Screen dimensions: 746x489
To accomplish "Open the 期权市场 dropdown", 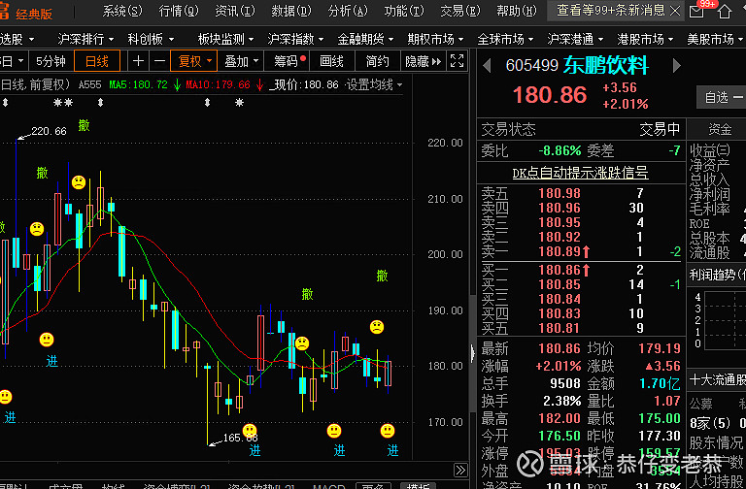I will coord(435,39).
